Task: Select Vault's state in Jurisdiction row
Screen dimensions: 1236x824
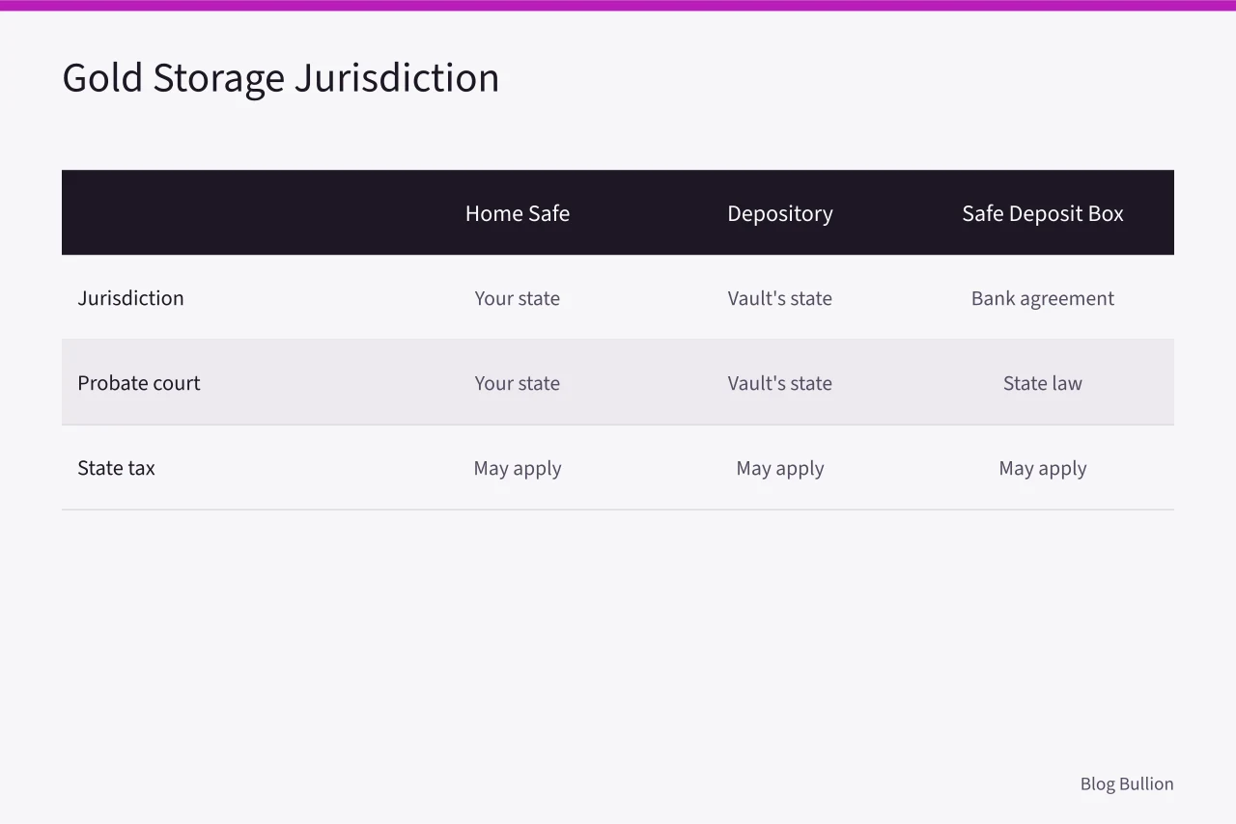Action: pyautogui.click(x=780, y=298)
